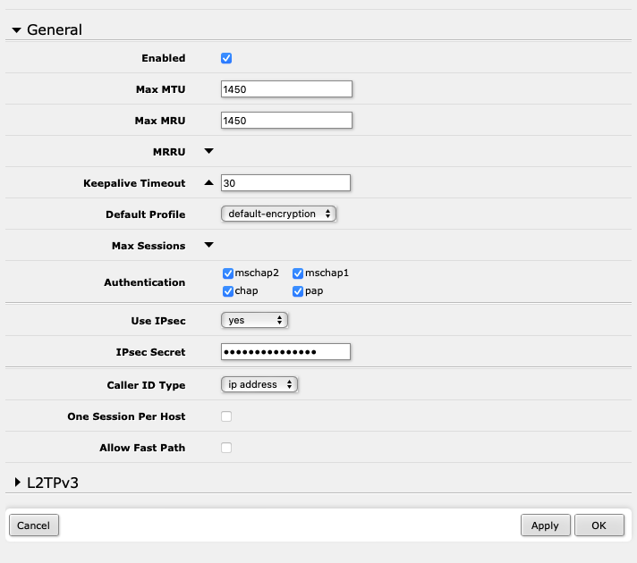637x563 pixels.
Task: Open the Default Profile dropdown
Action: coord(278,214)
